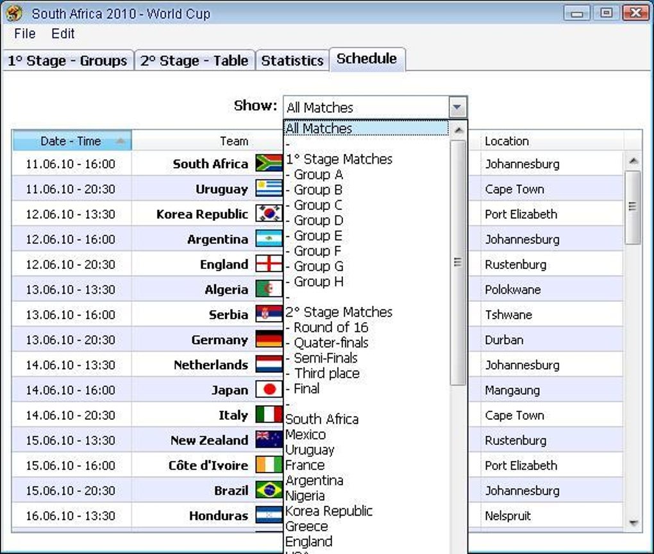The image size is (654, 554).
Task: Click the schedule table scroll up arrow
Action: [x=633, y=160]
